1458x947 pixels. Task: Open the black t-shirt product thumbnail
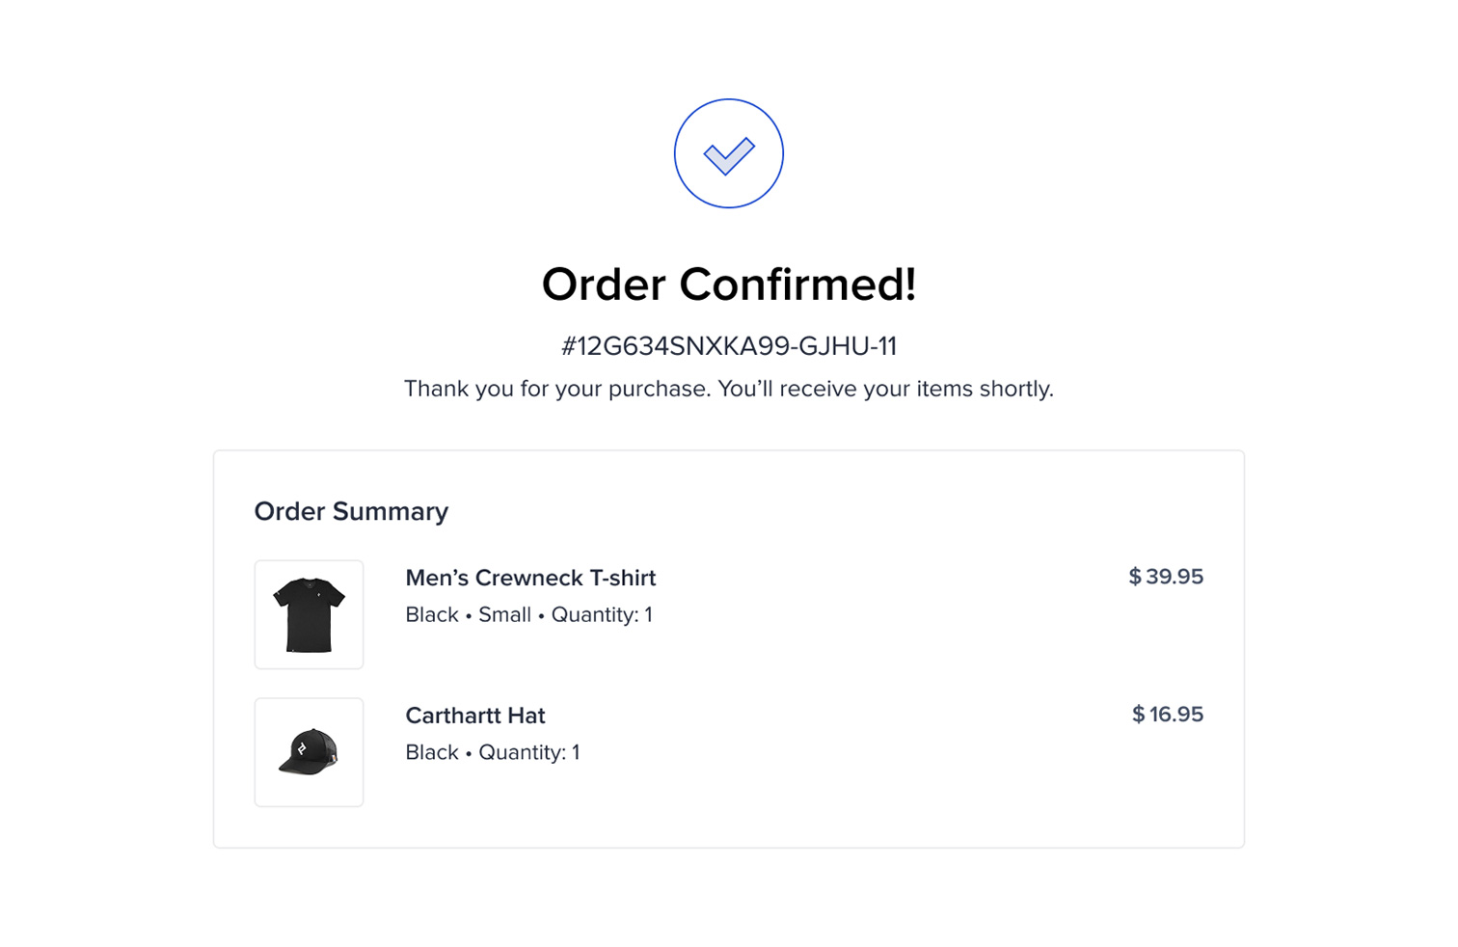pyautogui.click(x=309, y=614)
